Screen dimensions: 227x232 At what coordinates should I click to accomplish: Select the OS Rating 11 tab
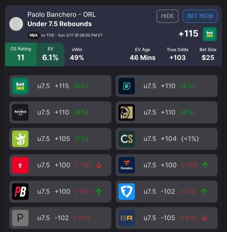(21, 54)
